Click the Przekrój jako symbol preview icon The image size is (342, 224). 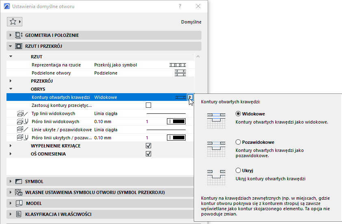[x=178, y=65]
